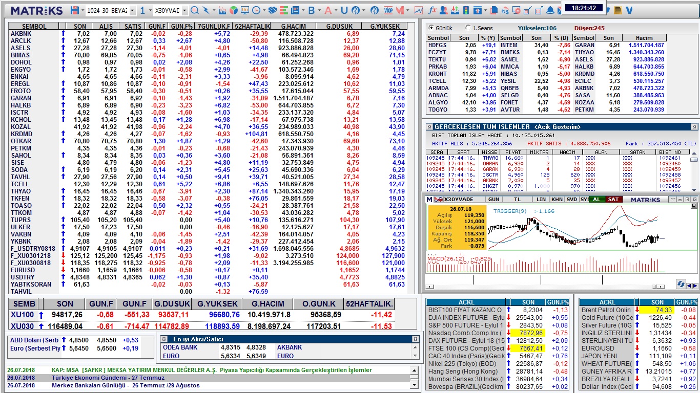Viewport: 700px width, 393px height.
Task: Click the red SAT sell button
Action: (x=613, y=200)
